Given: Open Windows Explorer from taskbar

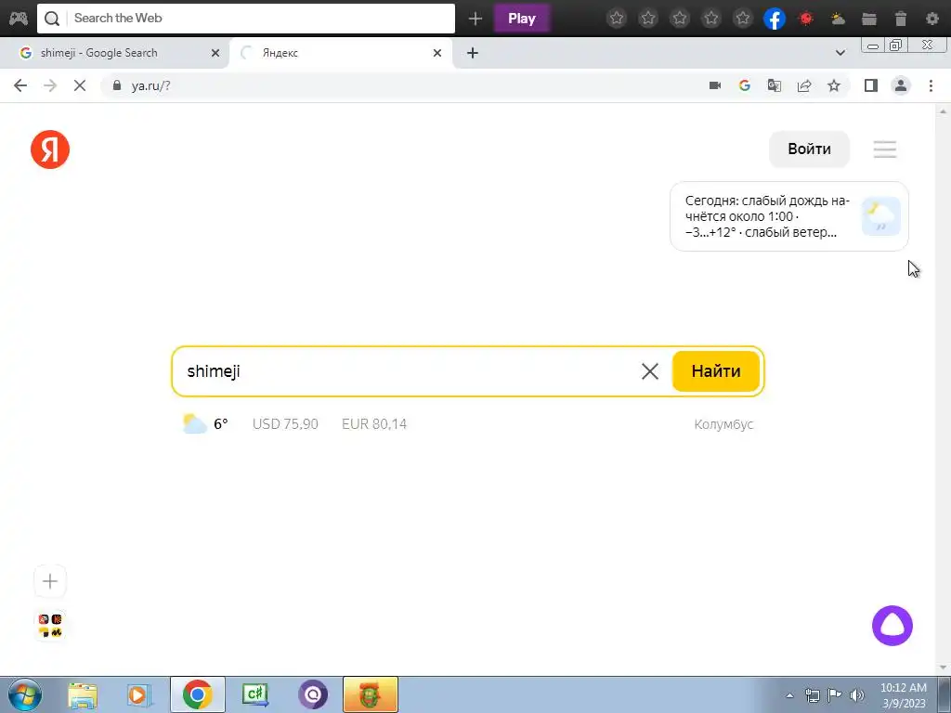Looking at the screenshot, I should 82,694.
